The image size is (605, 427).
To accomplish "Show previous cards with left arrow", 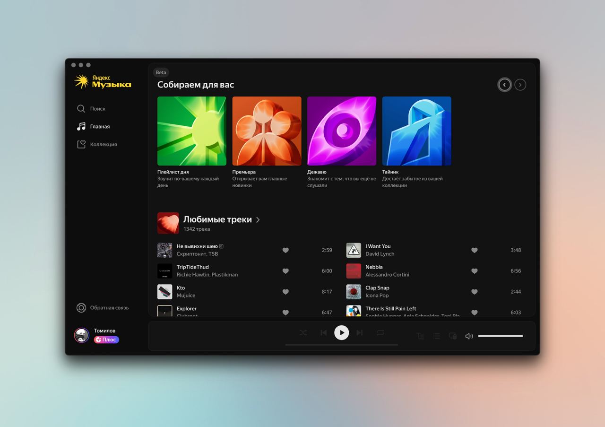I will pyautogui.click(x=504, y=85).
